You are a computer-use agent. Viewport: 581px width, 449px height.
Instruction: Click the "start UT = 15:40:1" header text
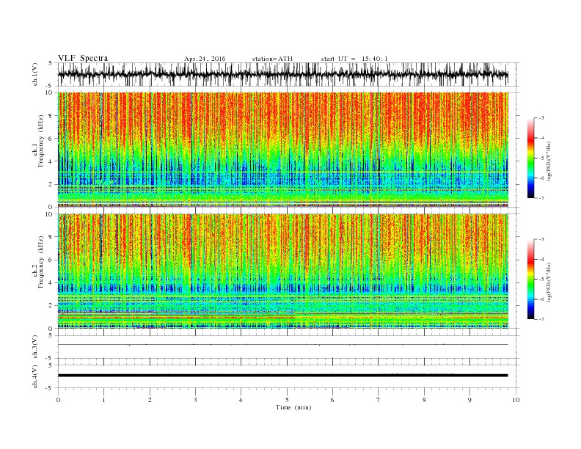(354, 59)
